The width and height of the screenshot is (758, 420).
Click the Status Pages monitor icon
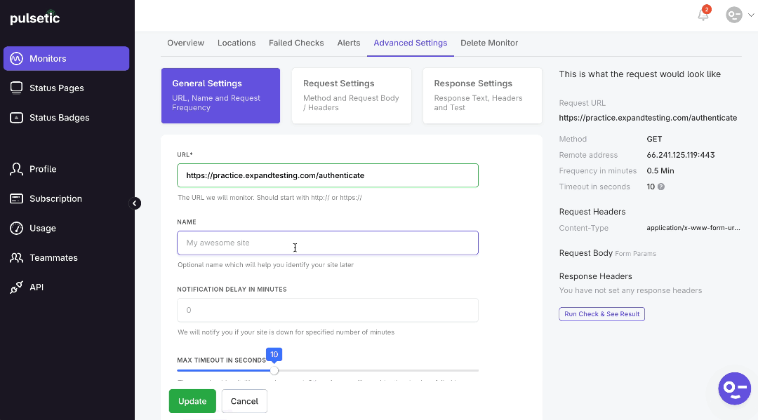coord(16,88)
